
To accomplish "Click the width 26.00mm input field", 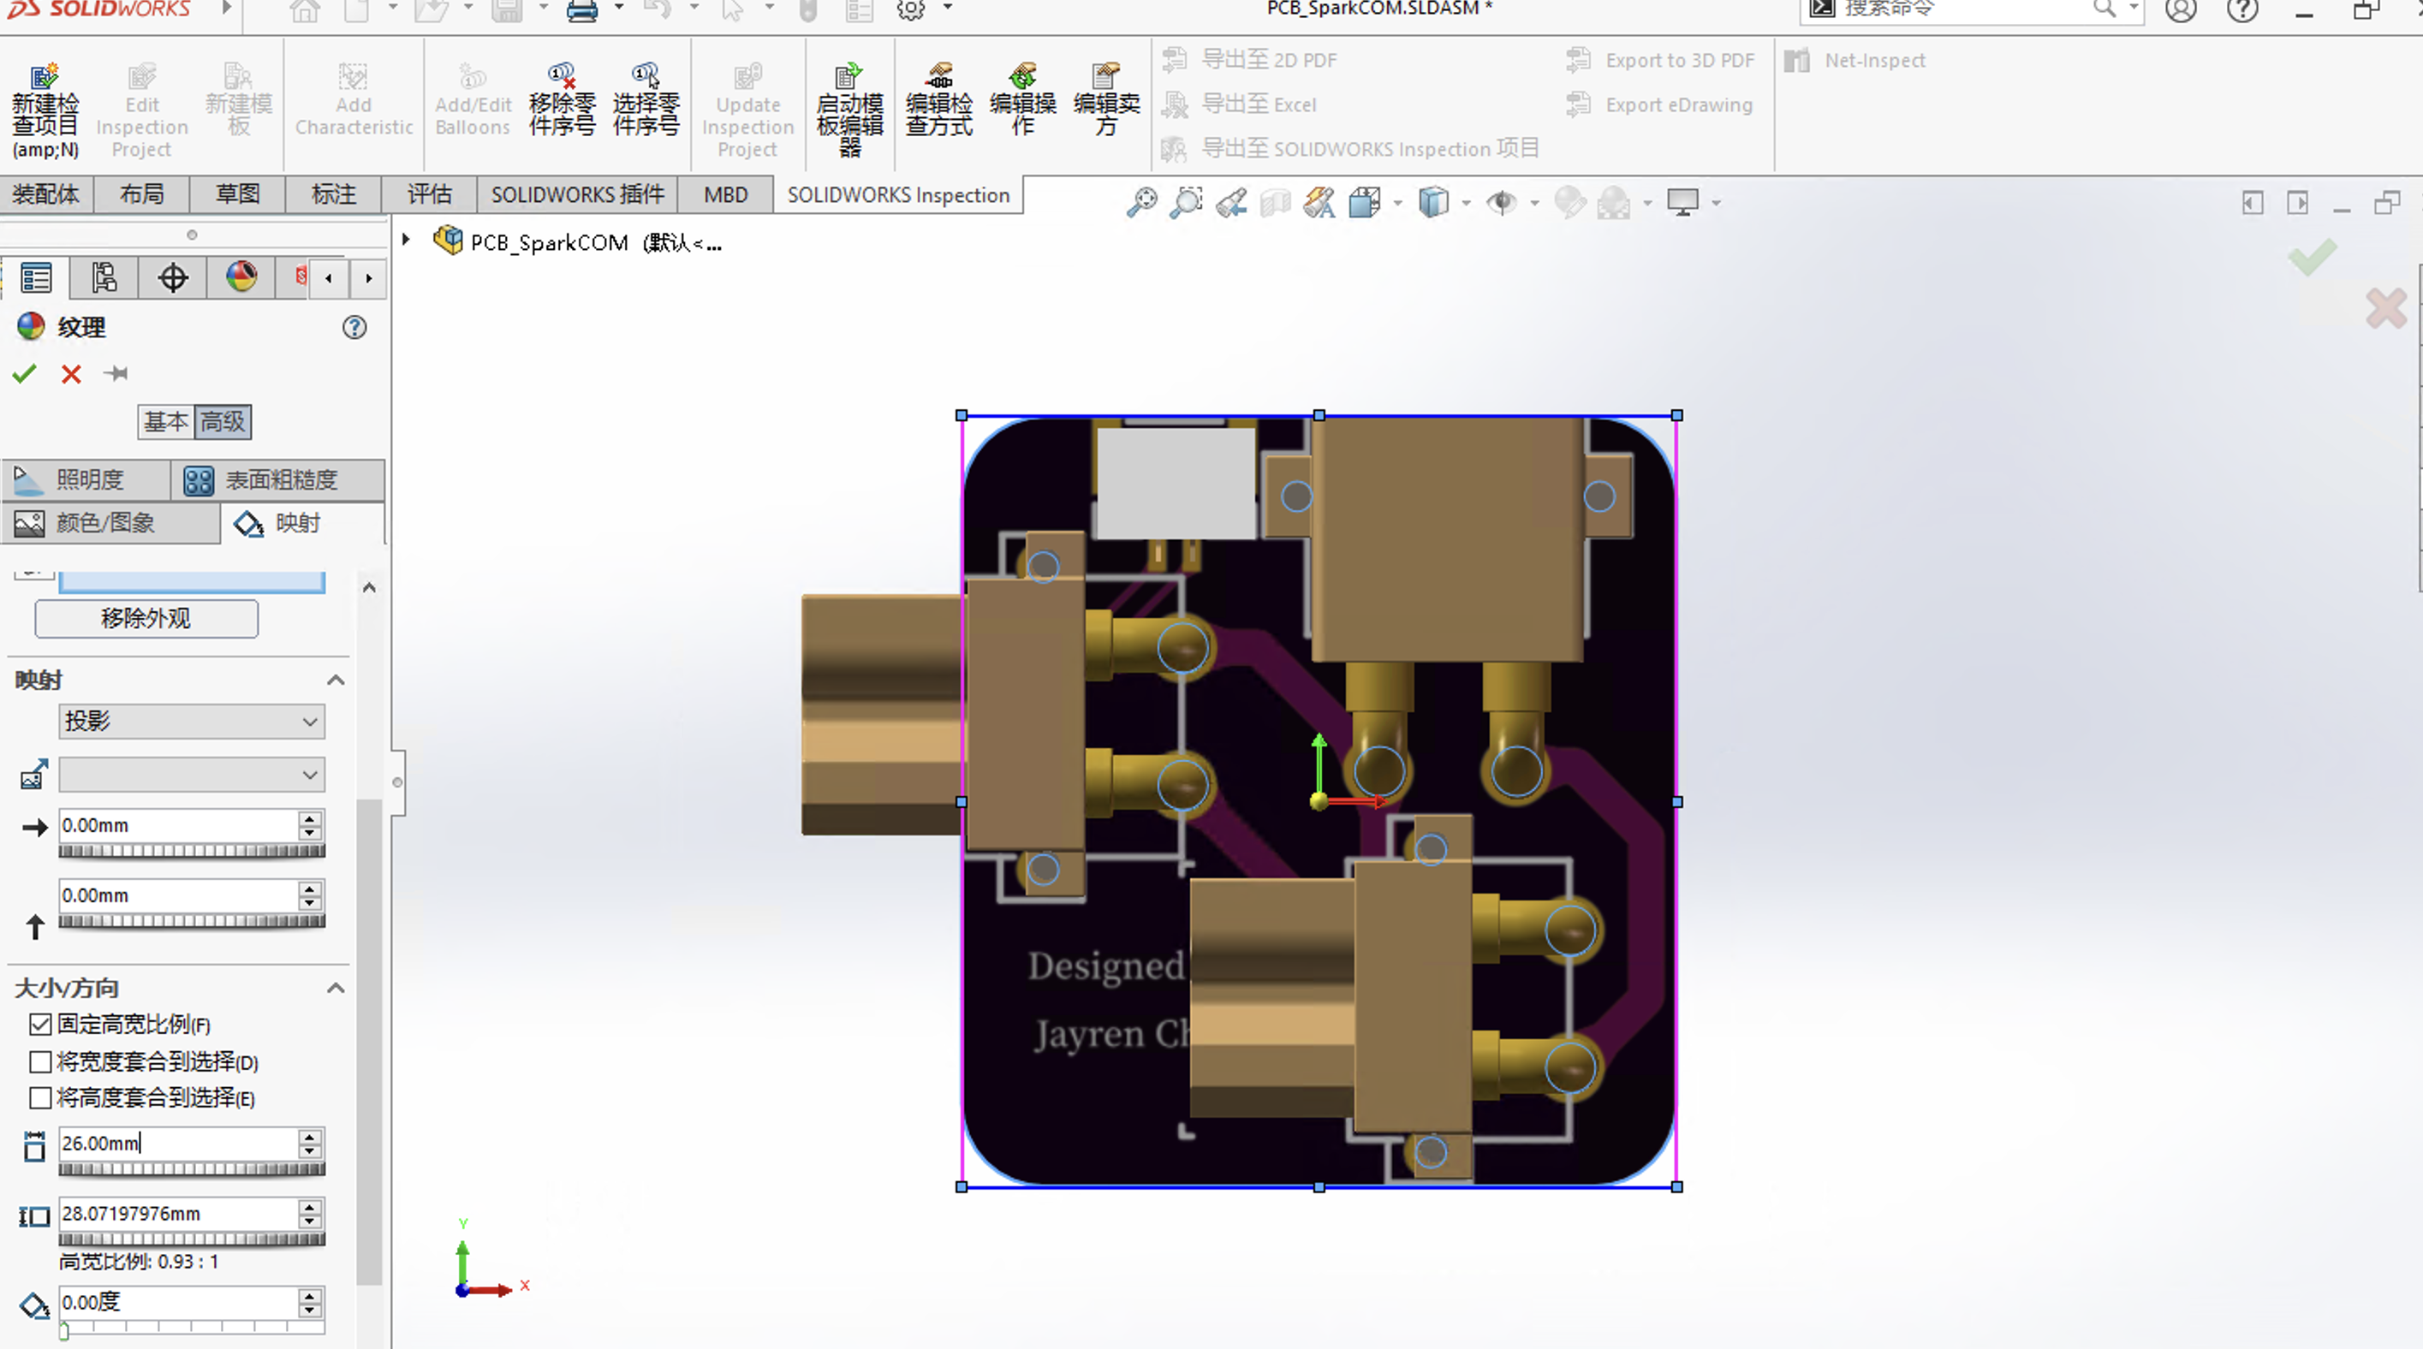I will pos(179,1143).
